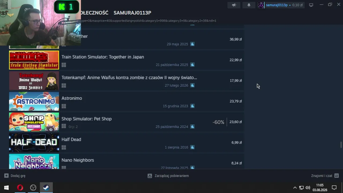The image size is (343, 193).
Task: Open the notifications bell
Action: pos(249,5)
